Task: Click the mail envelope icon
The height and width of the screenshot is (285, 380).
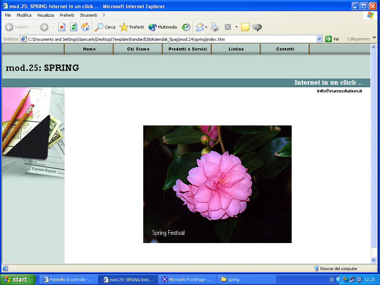Action: tap(200, 27)
